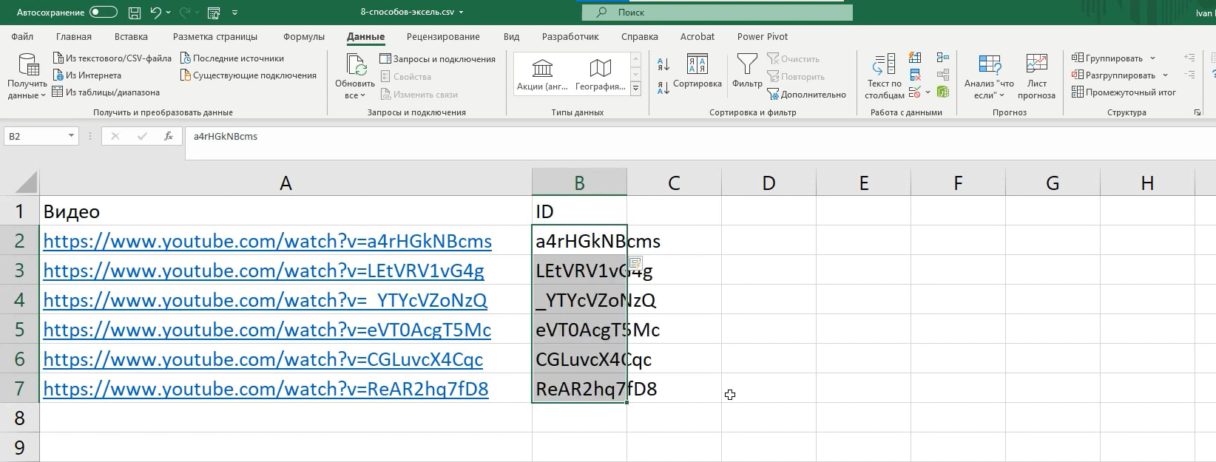This screenshot has height=462, width=1216.
Task: Click the Дополнительно advanced filter
Action: [x=806, y=95]
